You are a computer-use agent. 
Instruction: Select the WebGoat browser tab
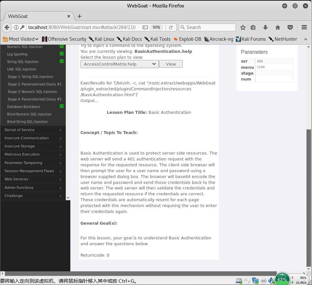pyautogui.click(x=38, y=16)
